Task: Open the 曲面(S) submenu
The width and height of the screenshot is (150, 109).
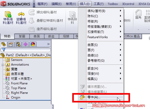Action: 105,45
